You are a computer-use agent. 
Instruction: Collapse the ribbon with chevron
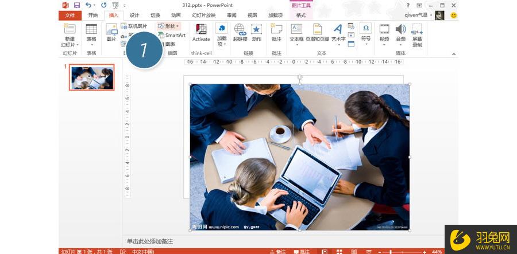tap(454, 54)
